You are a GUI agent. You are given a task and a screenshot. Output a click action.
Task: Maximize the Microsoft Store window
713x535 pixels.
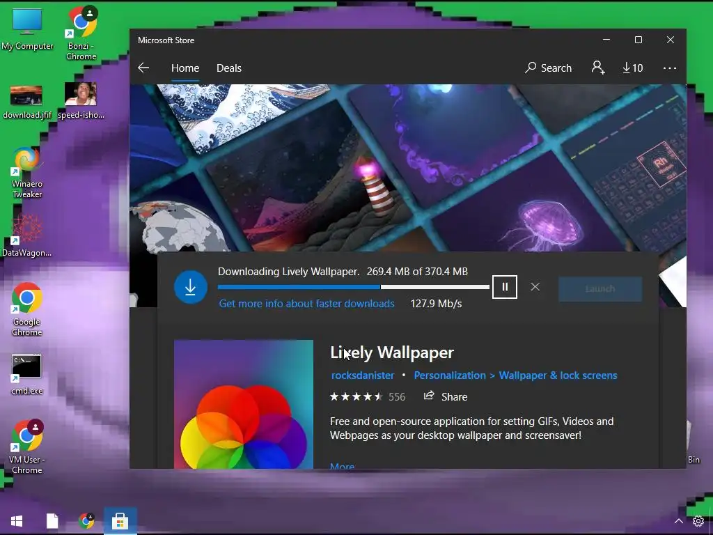638,40
